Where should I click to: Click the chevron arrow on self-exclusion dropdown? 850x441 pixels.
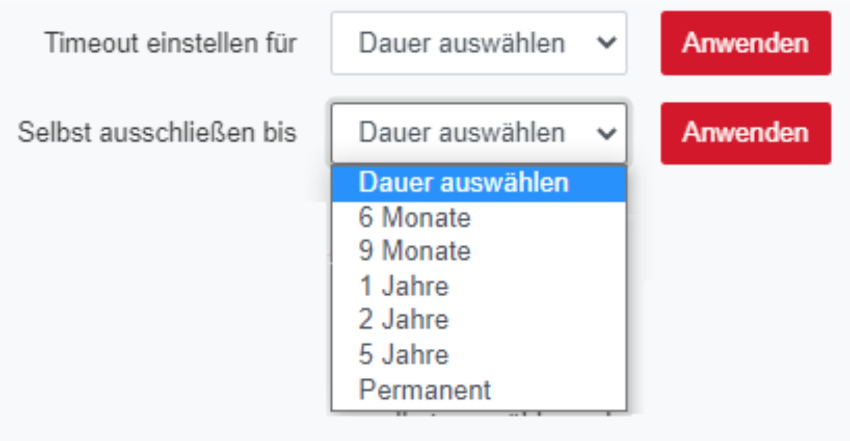pos(606,133)
